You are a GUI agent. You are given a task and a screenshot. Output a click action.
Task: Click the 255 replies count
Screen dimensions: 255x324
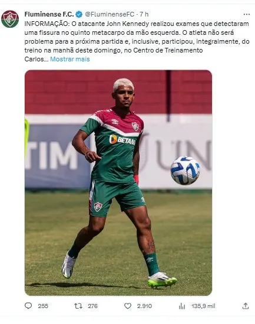coord(43,306)
